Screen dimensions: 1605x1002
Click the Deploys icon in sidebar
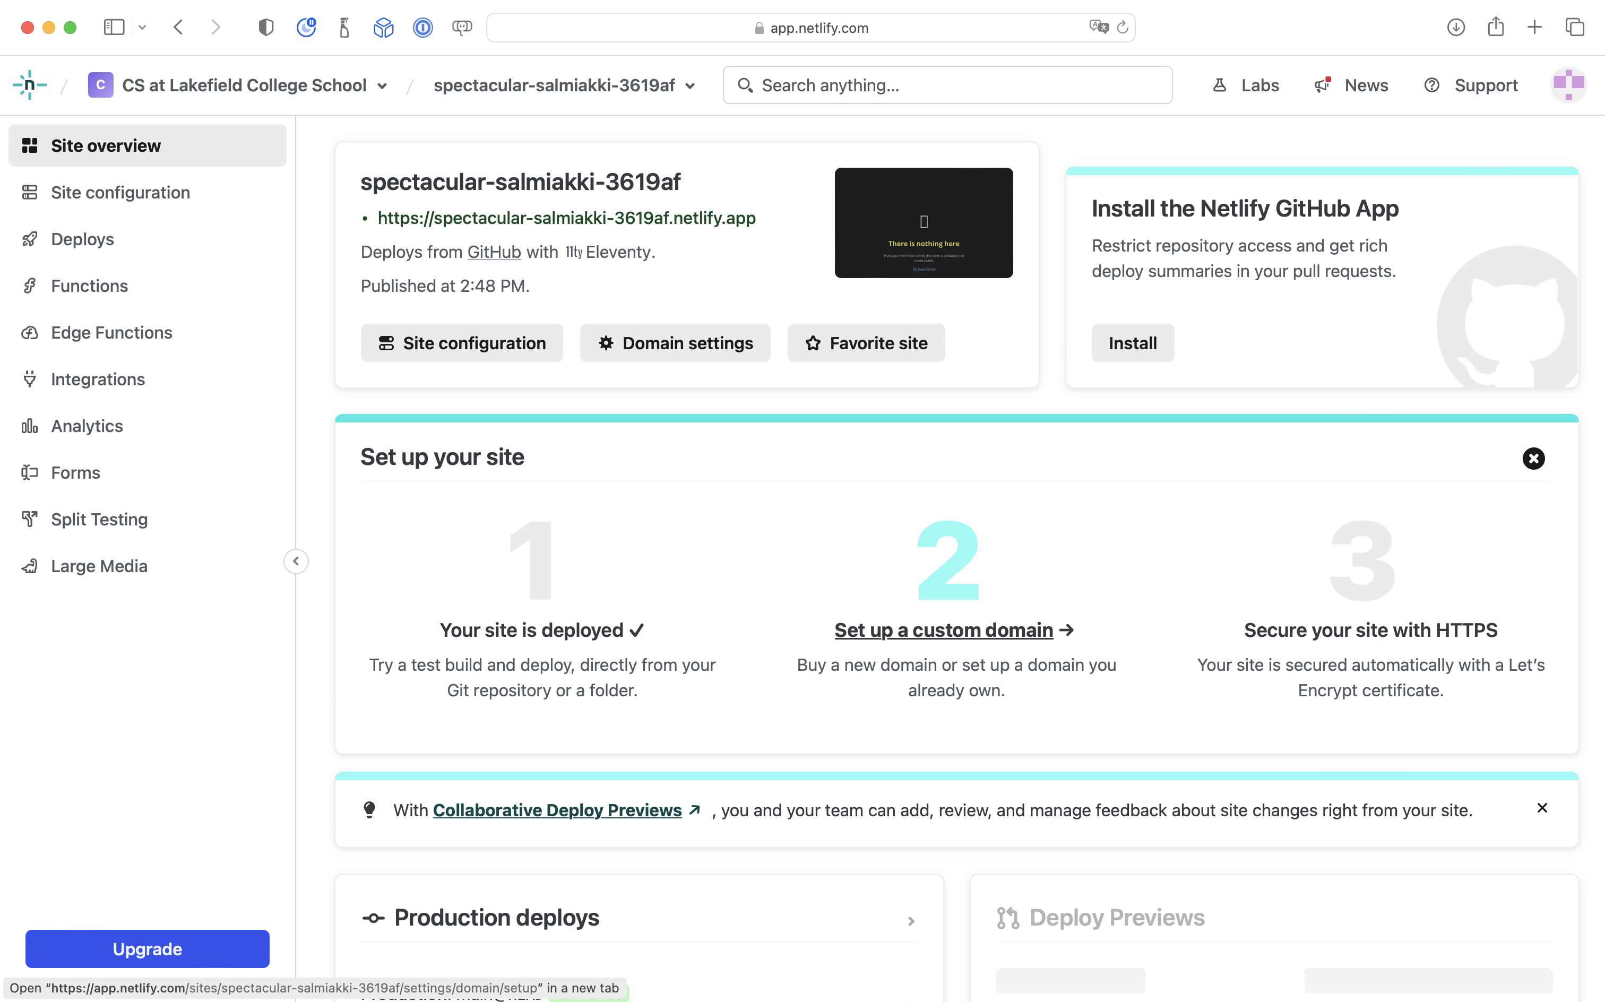point(30,239)
